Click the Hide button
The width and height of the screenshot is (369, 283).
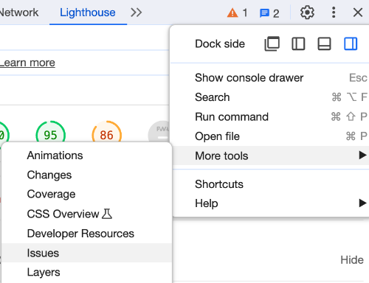point(352,260)
